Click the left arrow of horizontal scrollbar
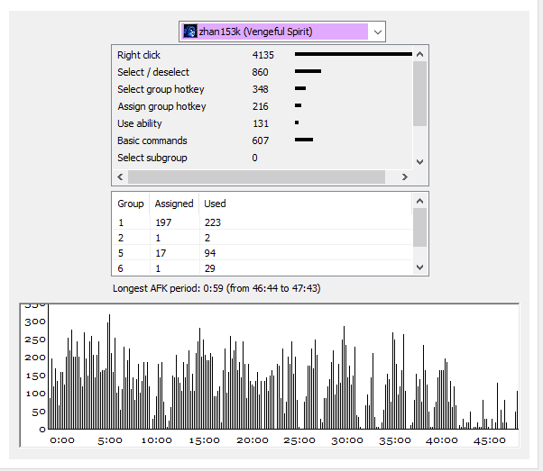This screenshot has height=471, width=543. (x=120, y=177)
